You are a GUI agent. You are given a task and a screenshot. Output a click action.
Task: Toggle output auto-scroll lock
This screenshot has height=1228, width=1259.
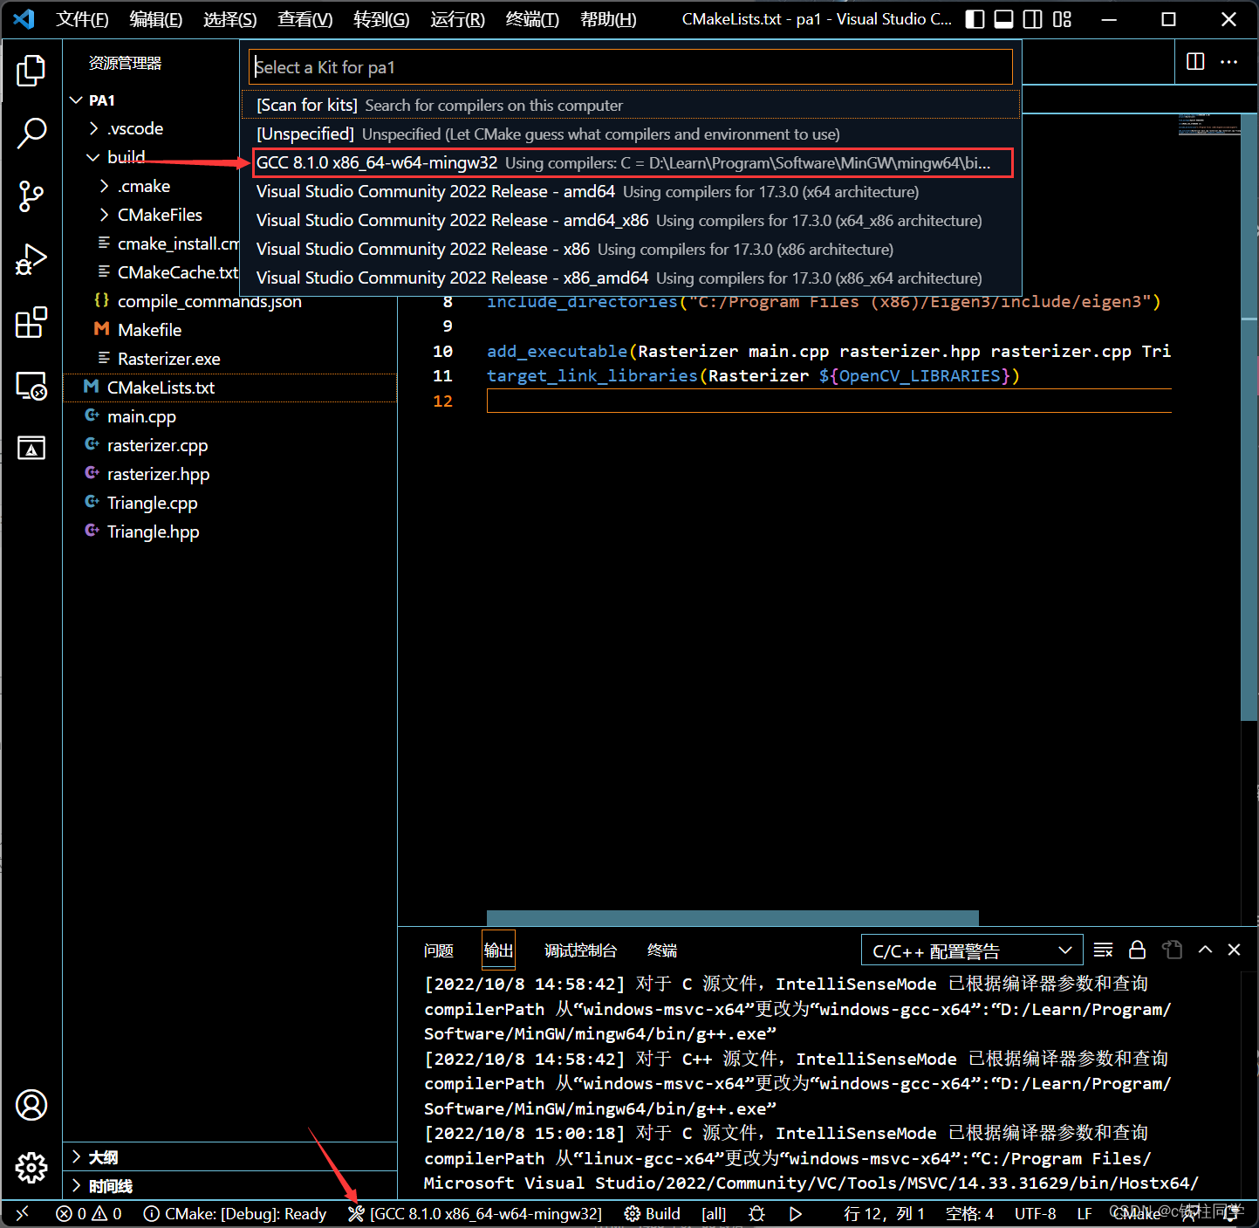pos(1137,950)
